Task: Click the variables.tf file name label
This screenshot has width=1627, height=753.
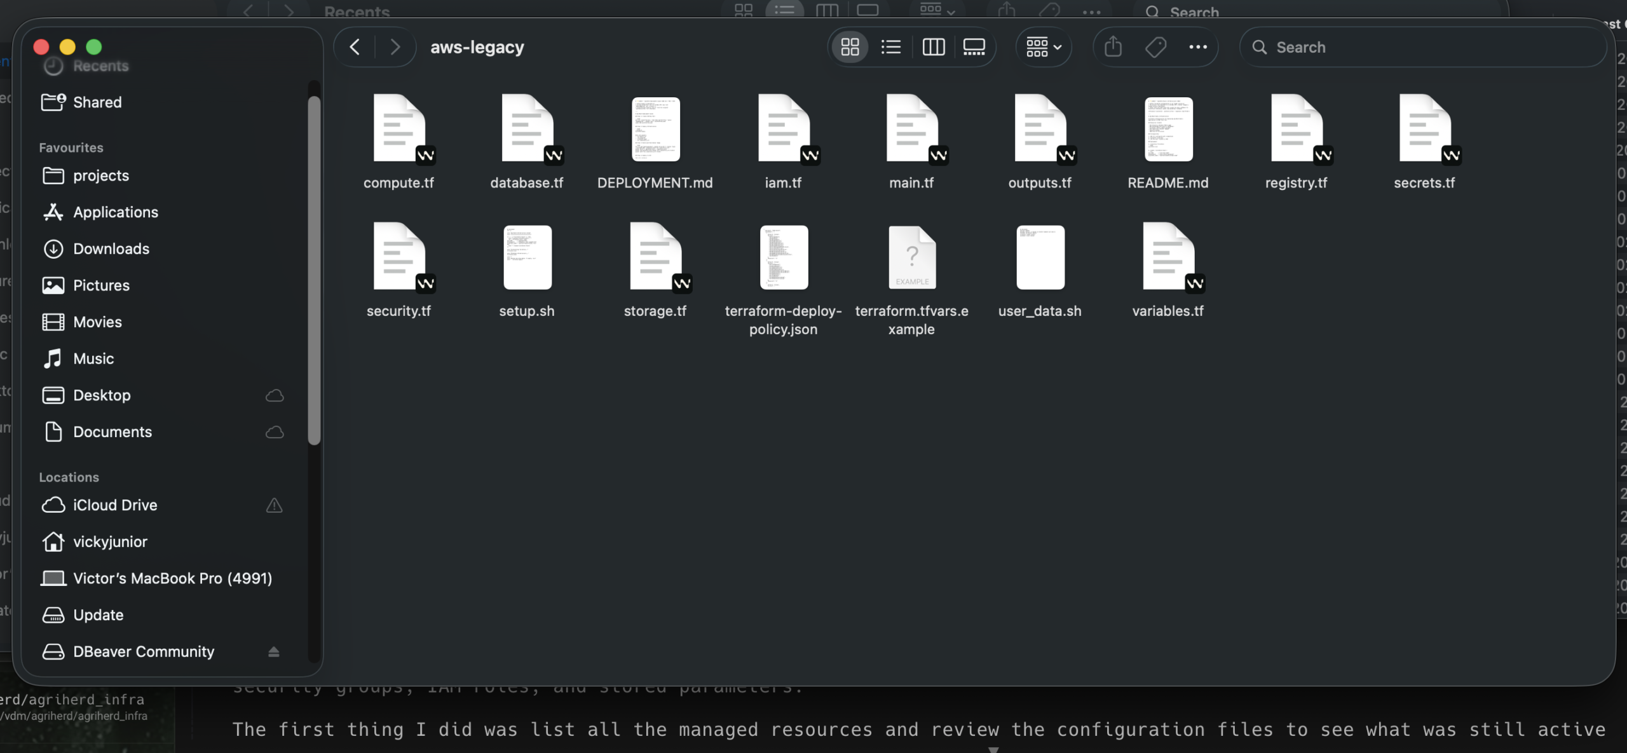Action: (x=1168, y=311)
